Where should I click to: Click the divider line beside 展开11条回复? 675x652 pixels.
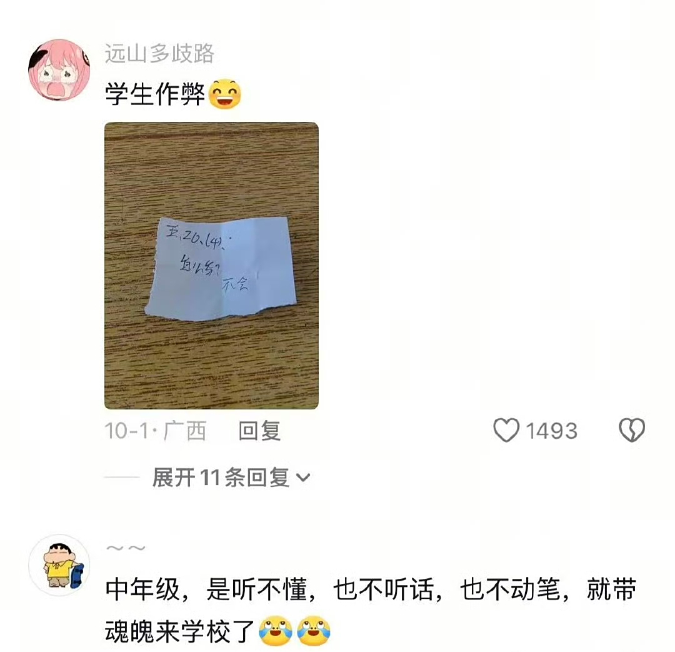tap(122, 477)
